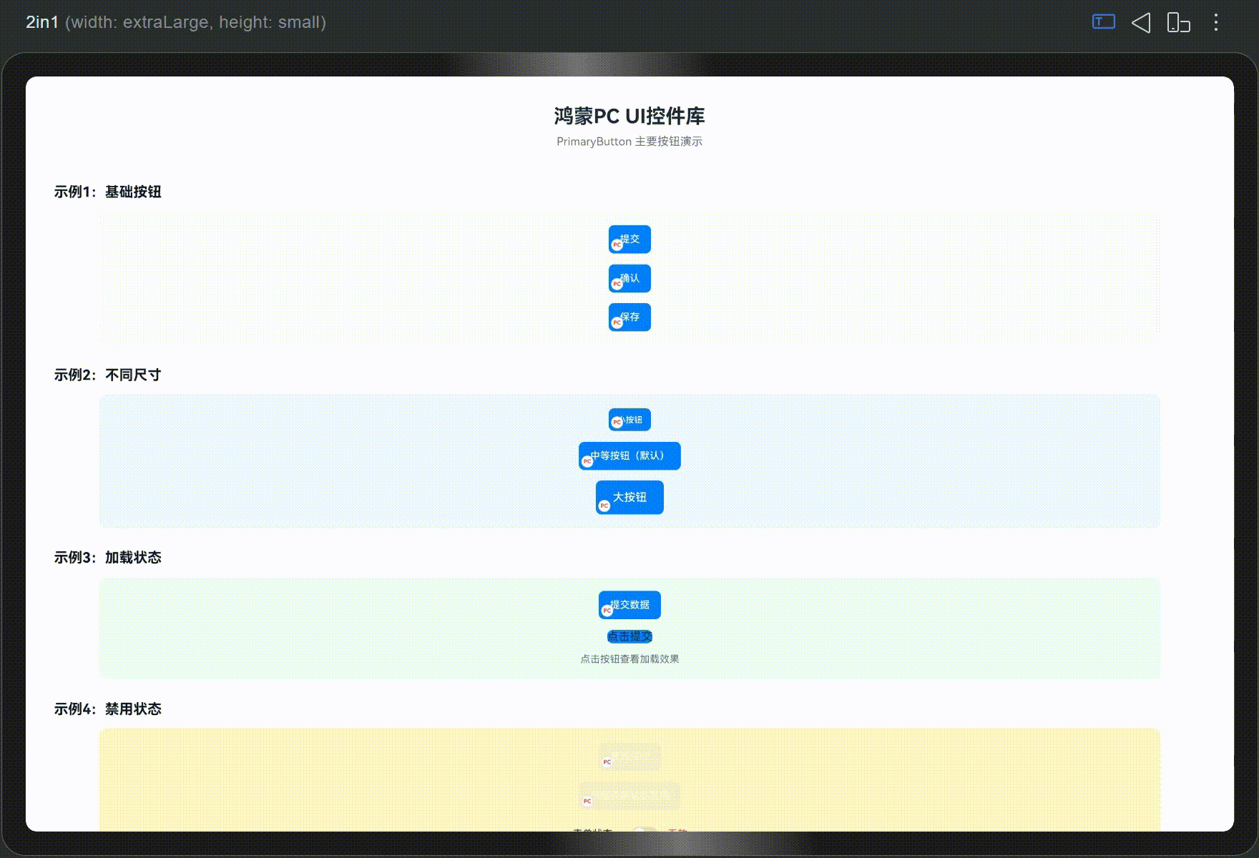
Task: Click the 示例1：基础按钮 heading
Action: tap(108, 192)
